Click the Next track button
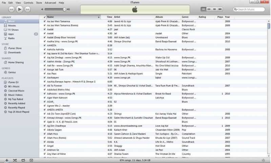This screenshot has width=271, height=163. coord(28,10)
